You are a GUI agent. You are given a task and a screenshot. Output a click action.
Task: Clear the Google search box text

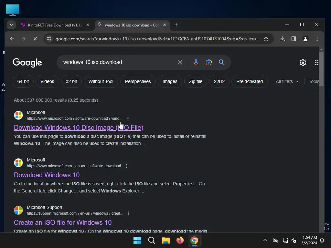[180, 62]
